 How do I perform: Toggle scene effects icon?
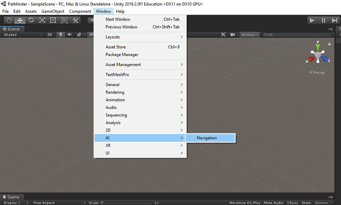point(79,35)
